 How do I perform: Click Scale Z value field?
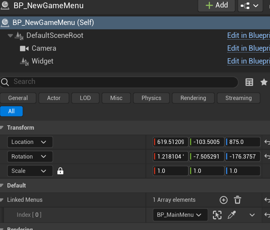(243, 171)
